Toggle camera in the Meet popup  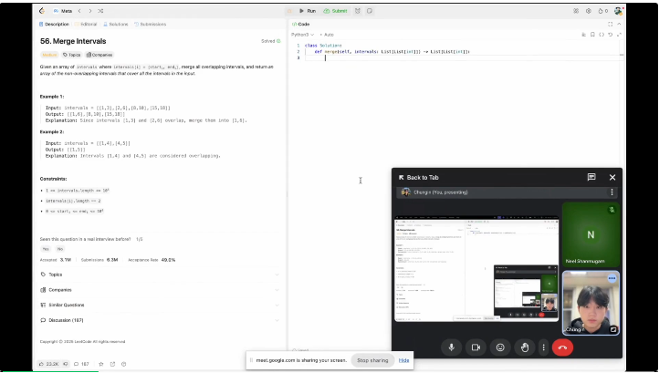(x=476, y=347)
